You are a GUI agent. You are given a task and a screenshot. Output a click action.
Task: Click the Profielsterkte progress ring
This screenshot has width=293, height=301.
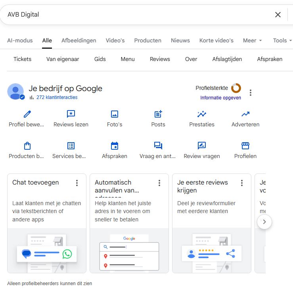236,88
